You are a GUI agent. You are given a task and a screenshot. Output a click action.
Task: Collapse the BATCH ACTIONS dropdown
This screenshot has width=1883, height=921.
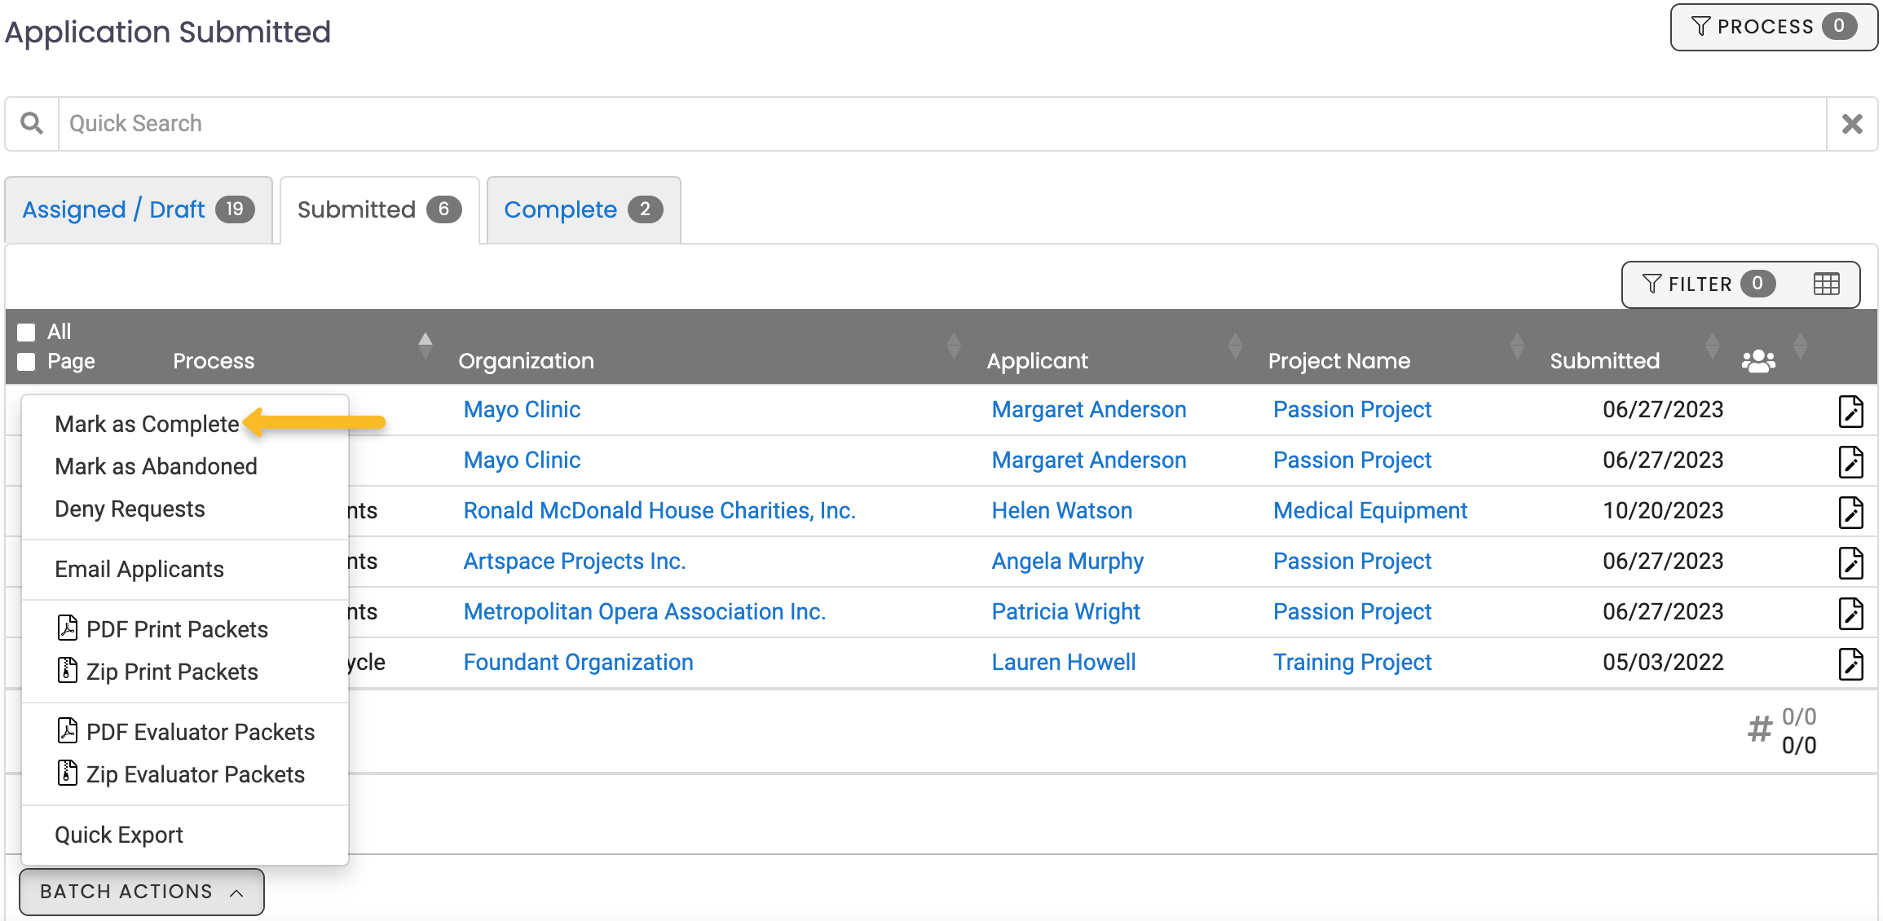141,892
